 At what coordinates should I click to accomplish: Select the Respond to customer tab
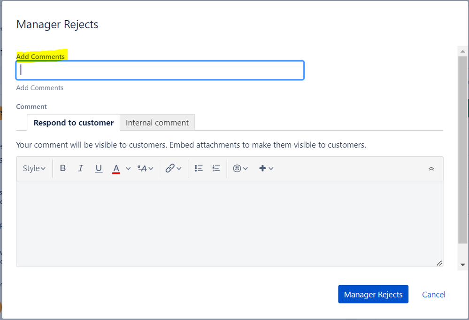tap(73, 123)
